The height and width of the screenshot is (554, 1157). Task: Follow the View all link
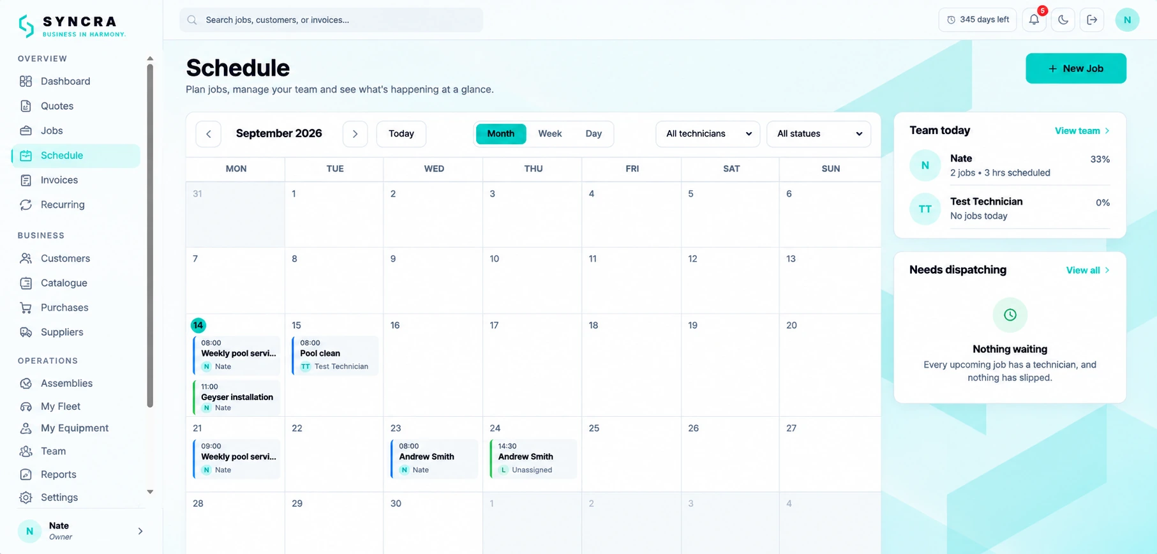point(1087,271)
